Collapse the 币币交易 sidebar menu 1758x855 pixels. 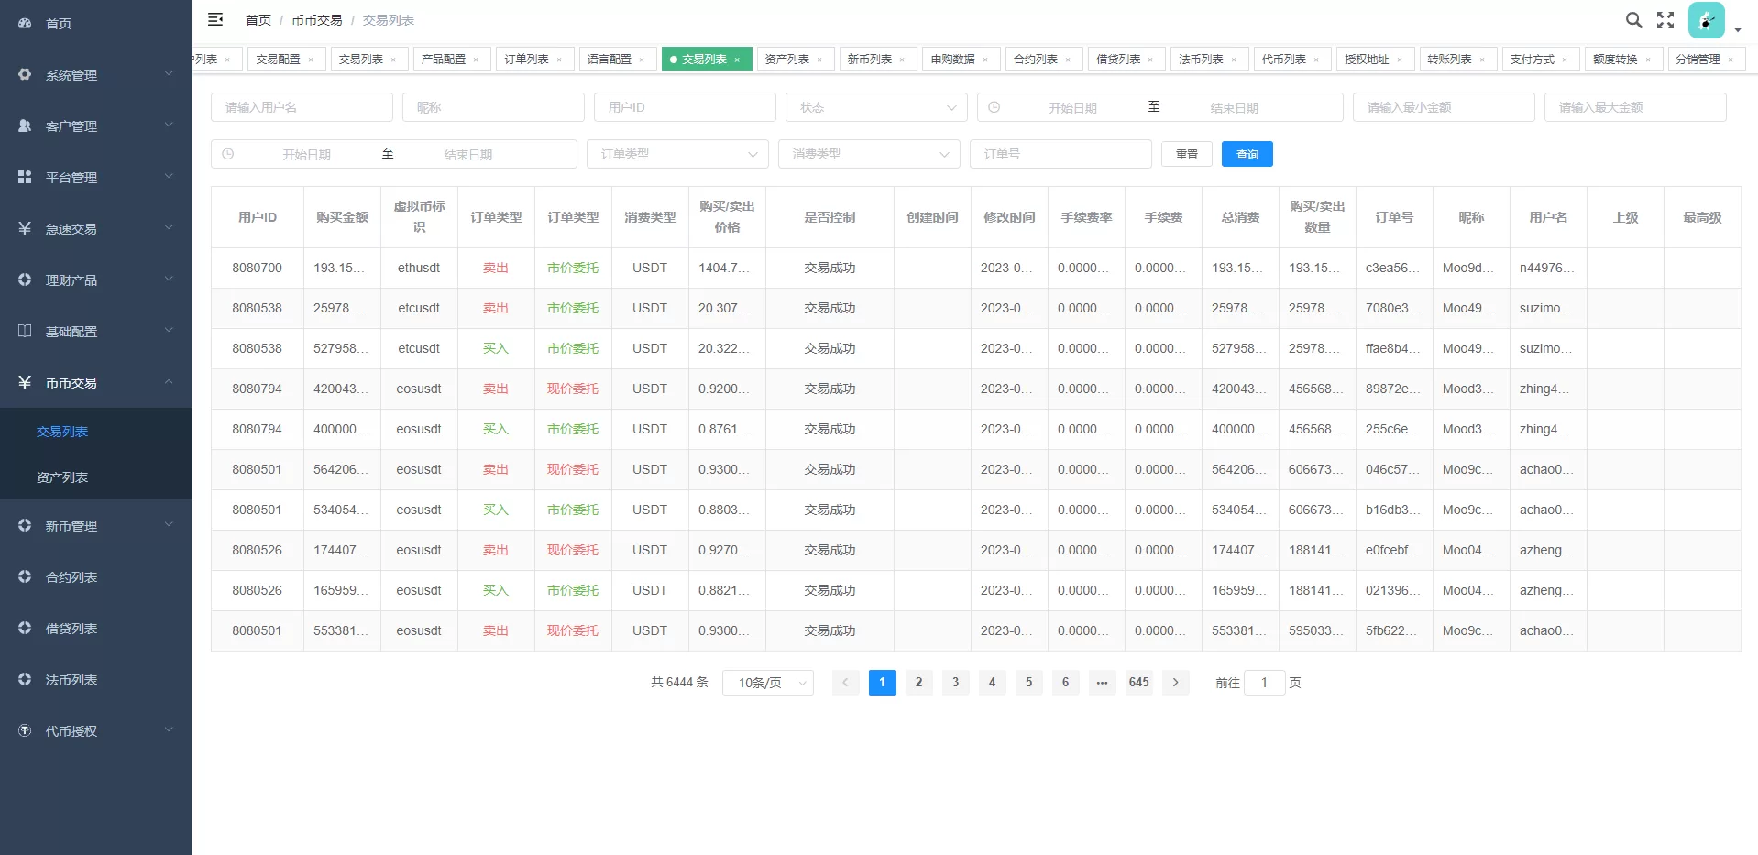(x=95, y=382)
